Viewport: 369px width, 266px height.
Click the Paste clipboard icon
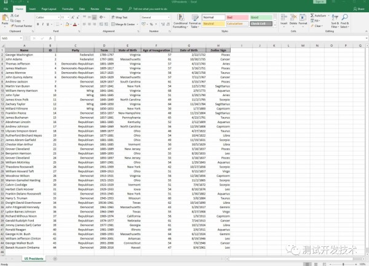coord(5,18)
